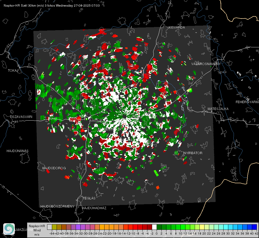Click the 'Wind' legend label
Screen dimensions: 259x238
pos(37,230)
